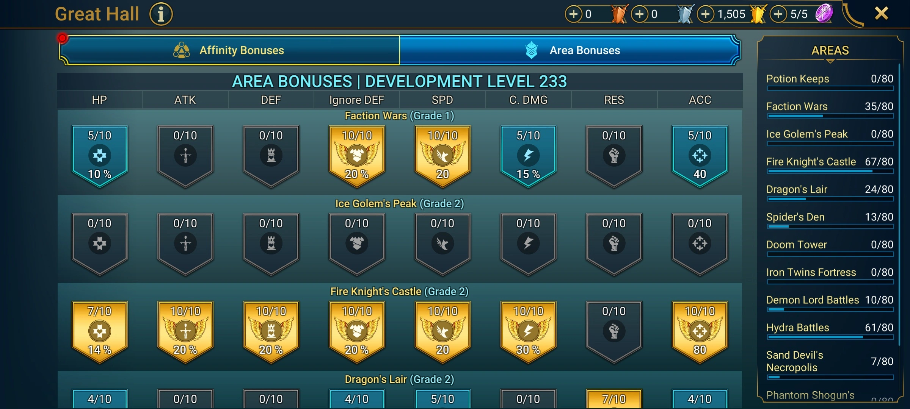Viewport: 910px width, 409px height.
Task: Open Hydra Battles area entry
Action: (x=830, y=331)
